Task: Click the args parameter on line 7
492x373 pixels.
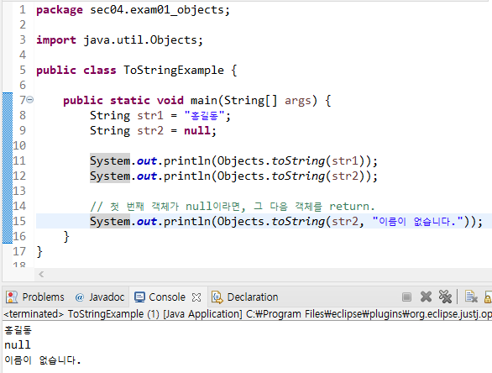Action: [297, 101]
